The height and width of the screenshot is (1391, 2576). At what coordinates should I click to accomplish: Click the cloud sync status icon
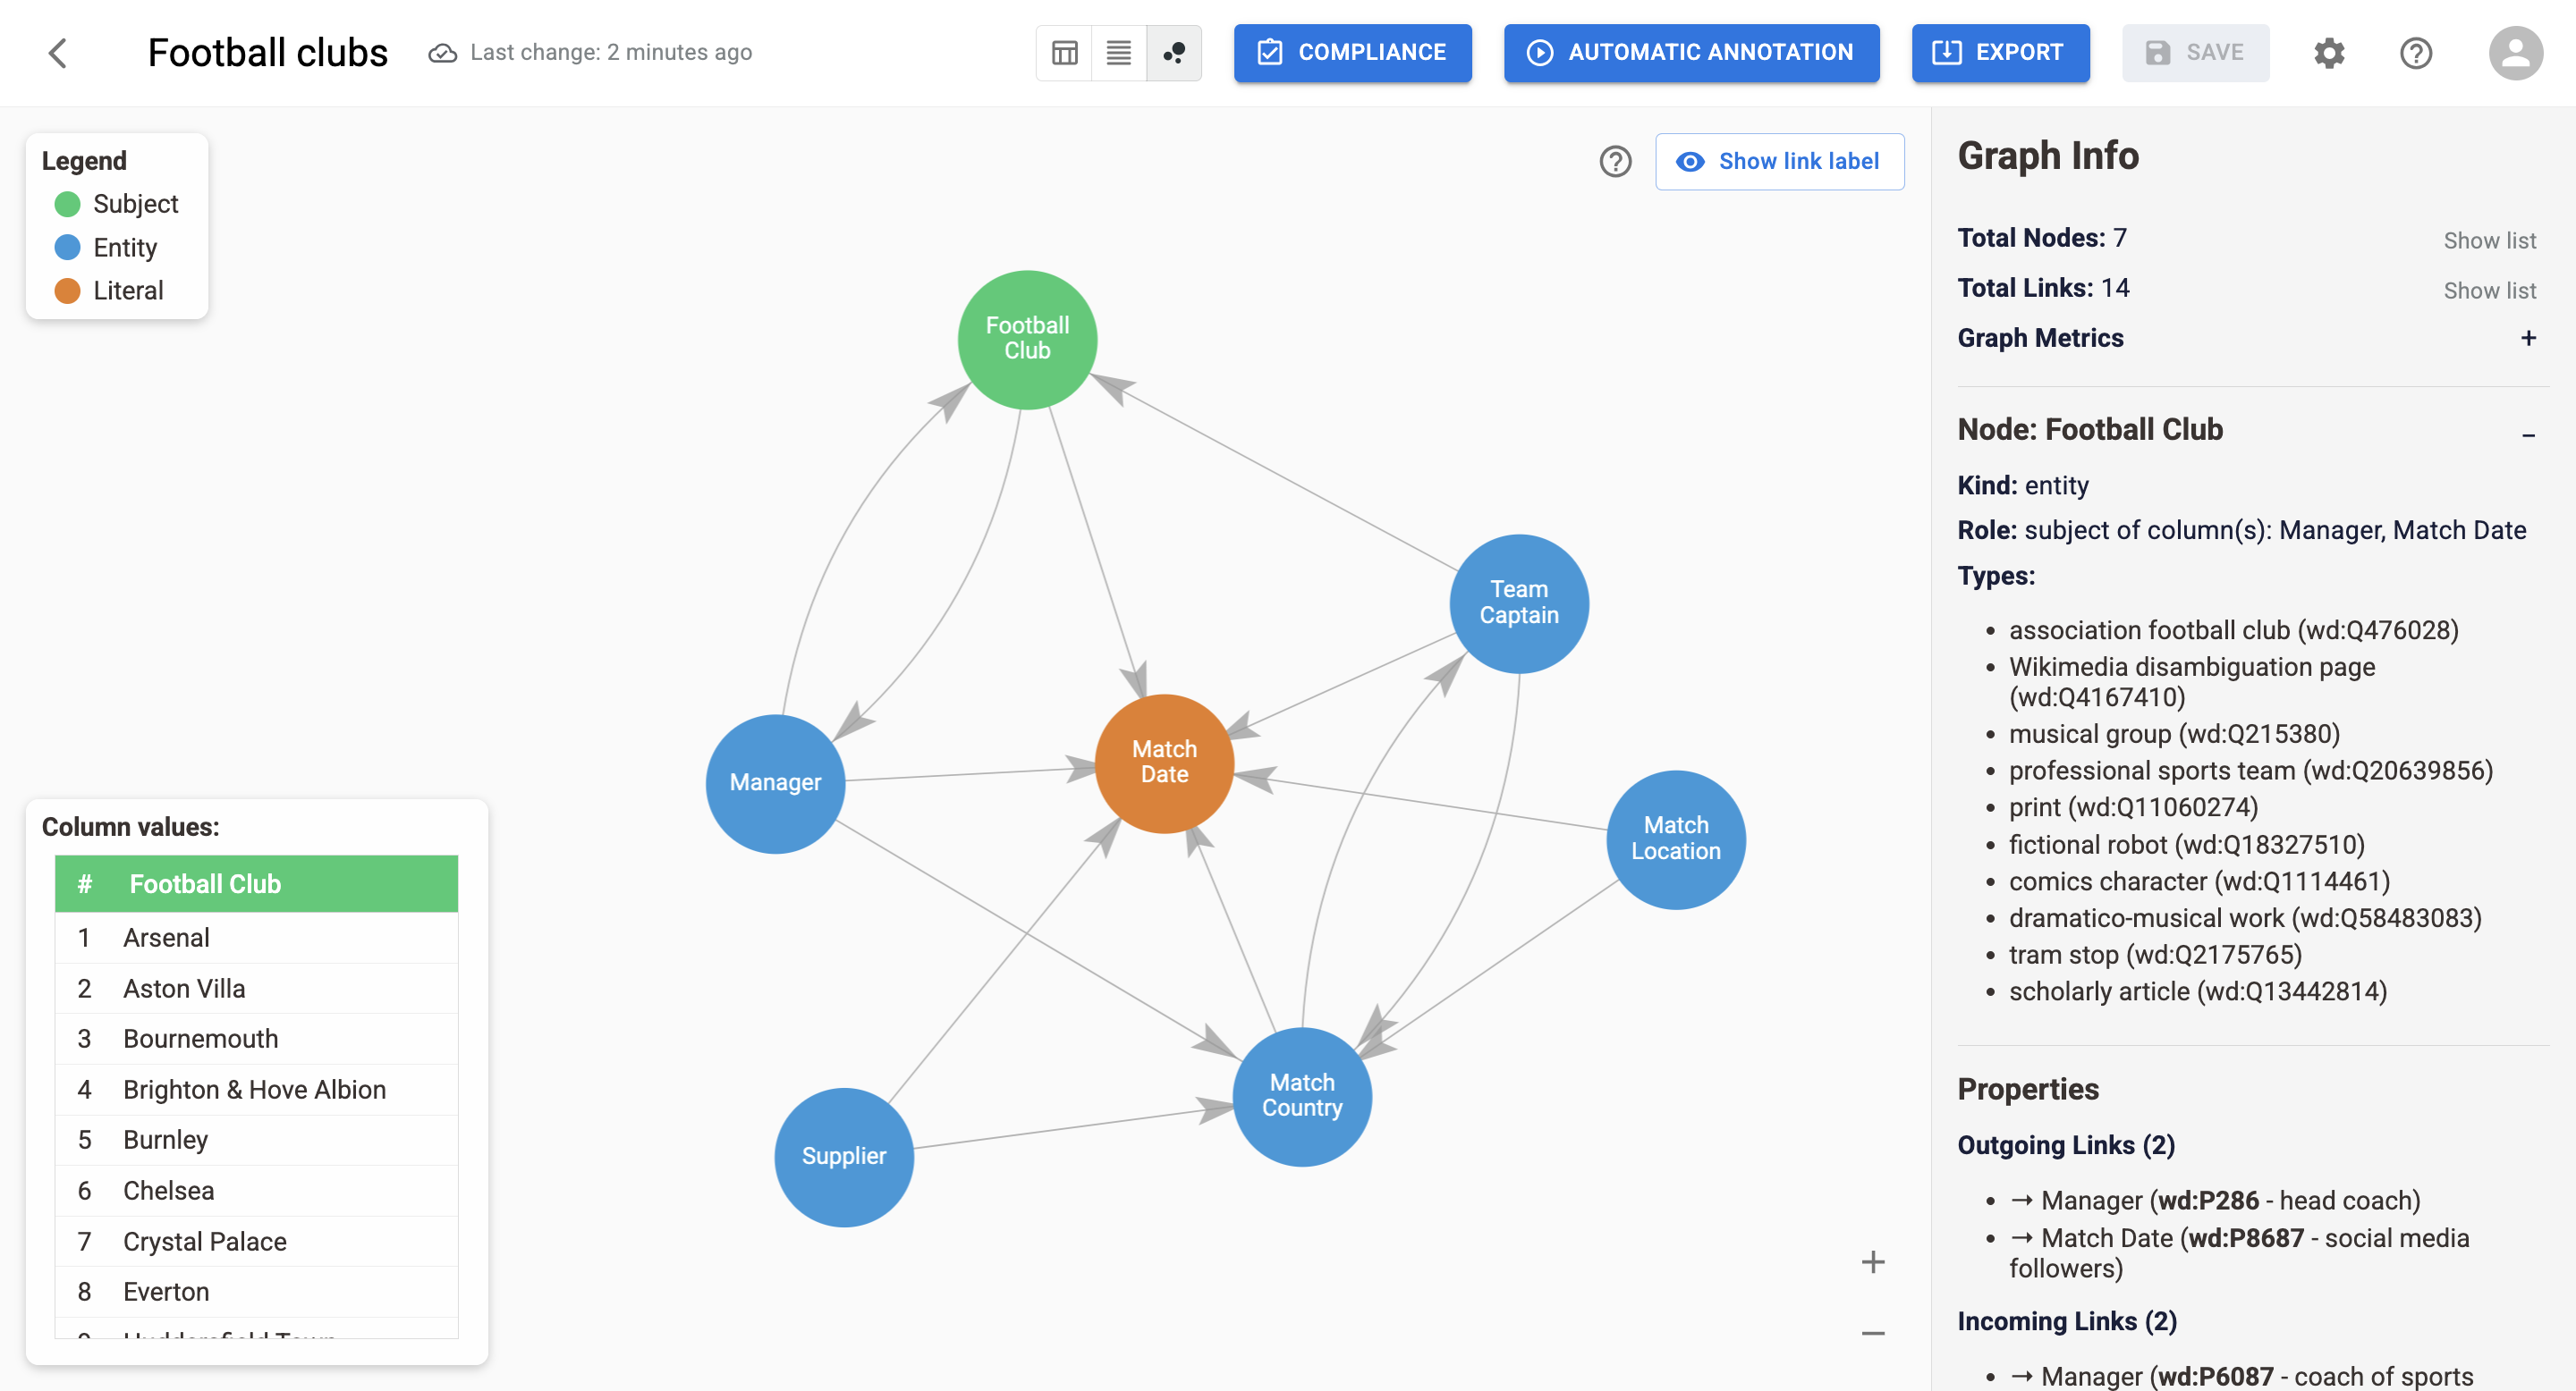tap(442, 53)
